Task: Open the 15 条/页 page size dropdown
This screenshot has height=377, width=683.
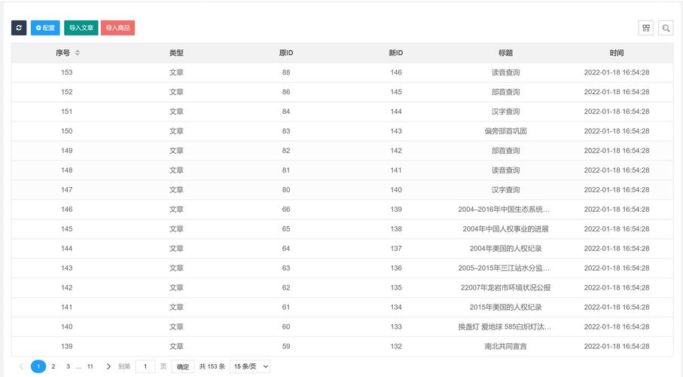Action: (x=250, y=366)
